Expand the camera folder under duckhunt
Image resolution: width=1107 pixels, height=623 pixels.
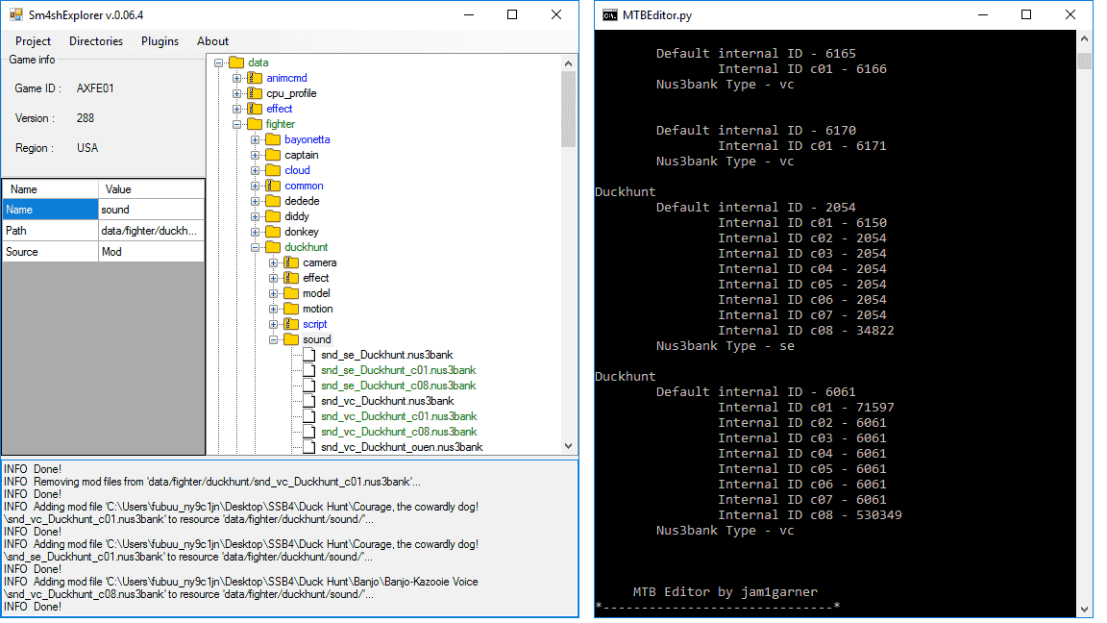274,262
